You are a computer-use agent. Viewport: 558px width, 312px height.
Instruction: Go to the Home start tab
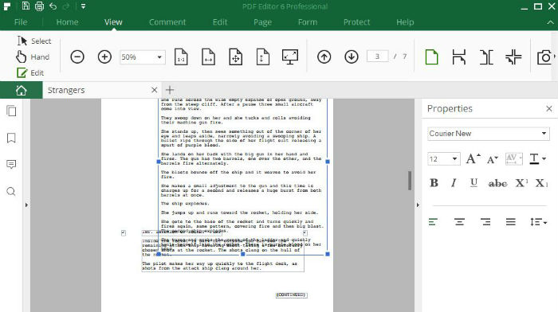pos(21,90)
